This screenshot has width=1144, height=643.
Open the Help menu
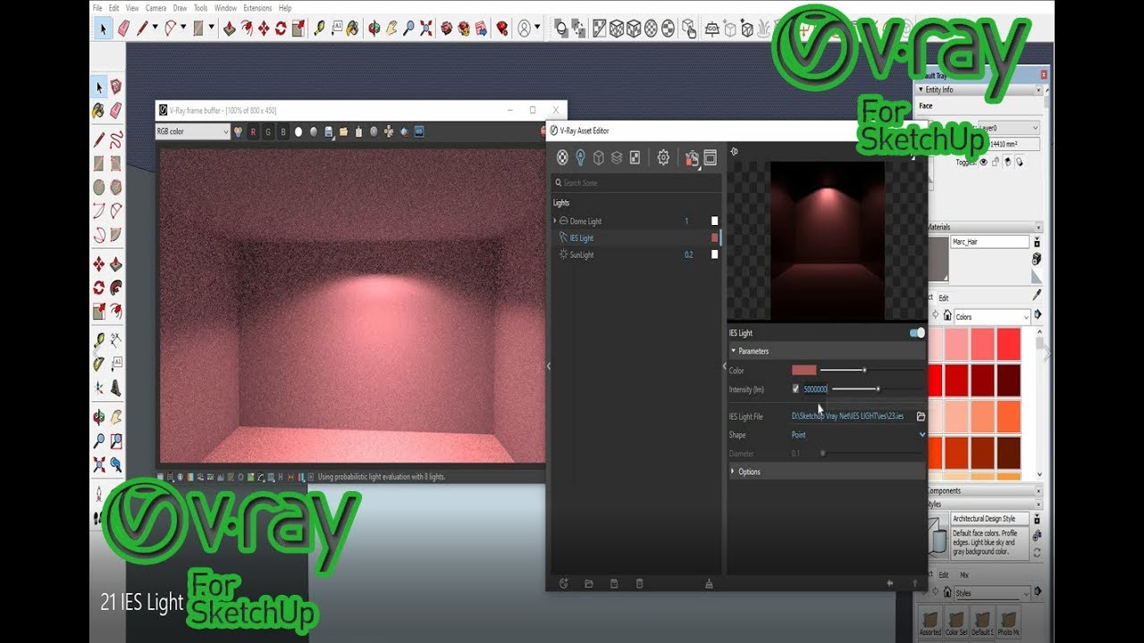285,8
